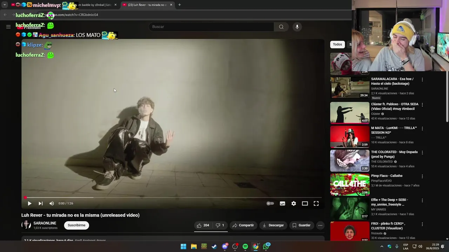Open a new browser tab
Image resolution: width=449 pixels, height=252 pixels.
[180, 5]
